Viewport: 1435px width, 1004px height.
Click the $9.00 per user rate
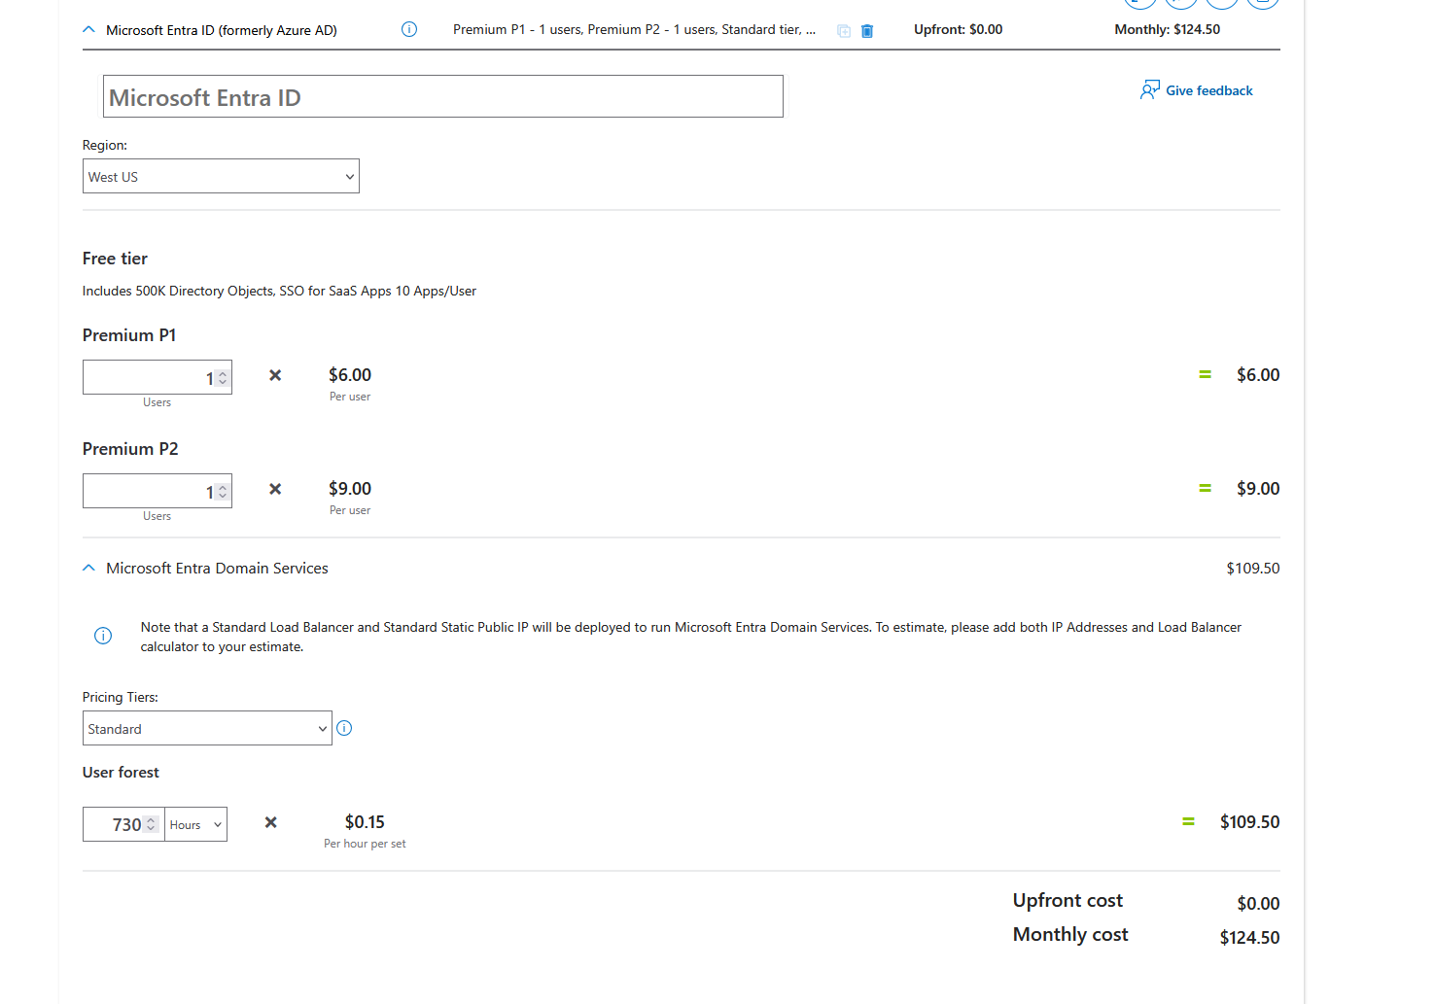pyautogui.click(x=350, y=489)
